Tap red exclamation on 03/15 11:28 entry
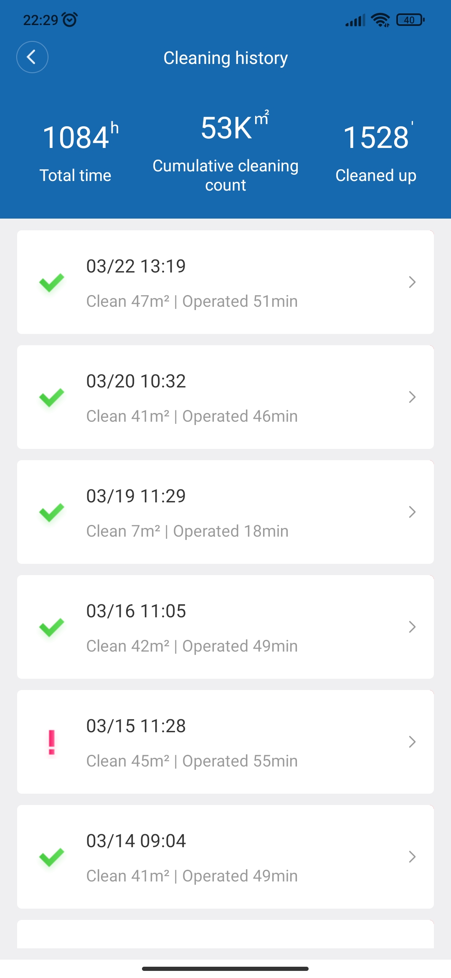This screenshot has height=978, width=451. (52, 742)
